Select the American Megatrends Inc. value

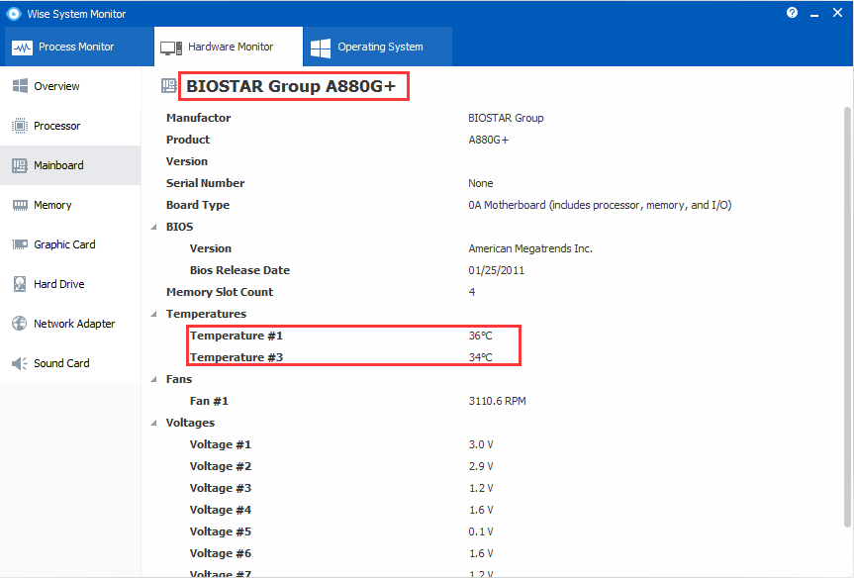coord(530,248)
